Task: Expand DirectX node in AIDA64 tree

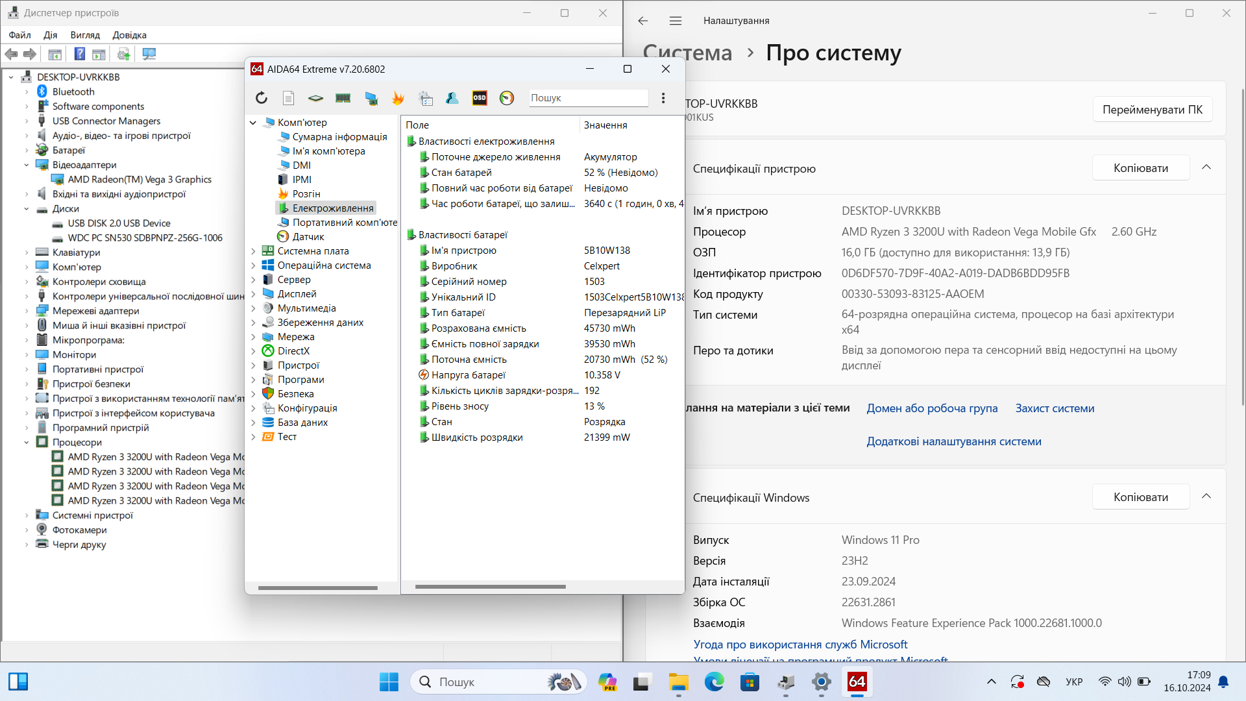Action: click(x=253, y=351)
